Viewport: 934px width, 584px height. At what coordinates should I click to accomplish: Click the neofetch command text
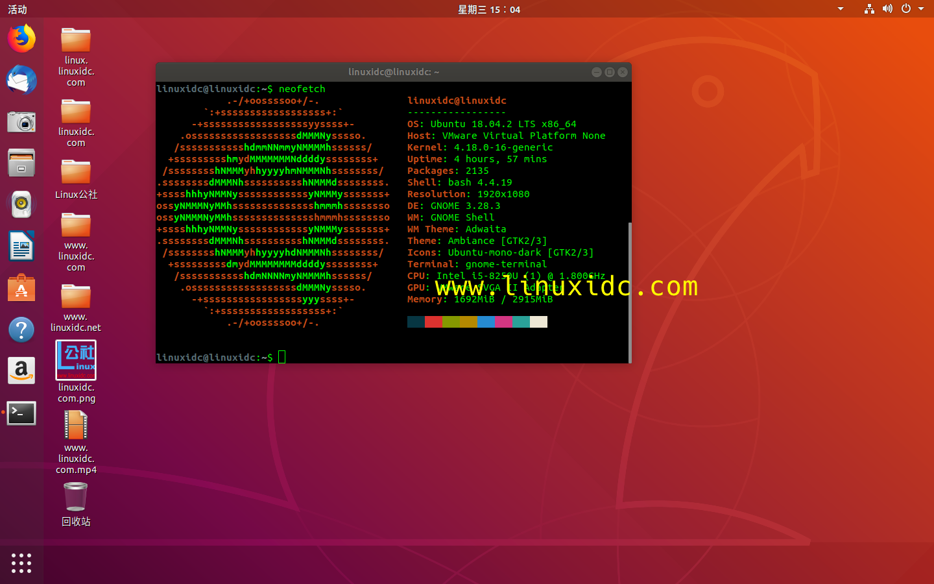[x=302, y=89]
